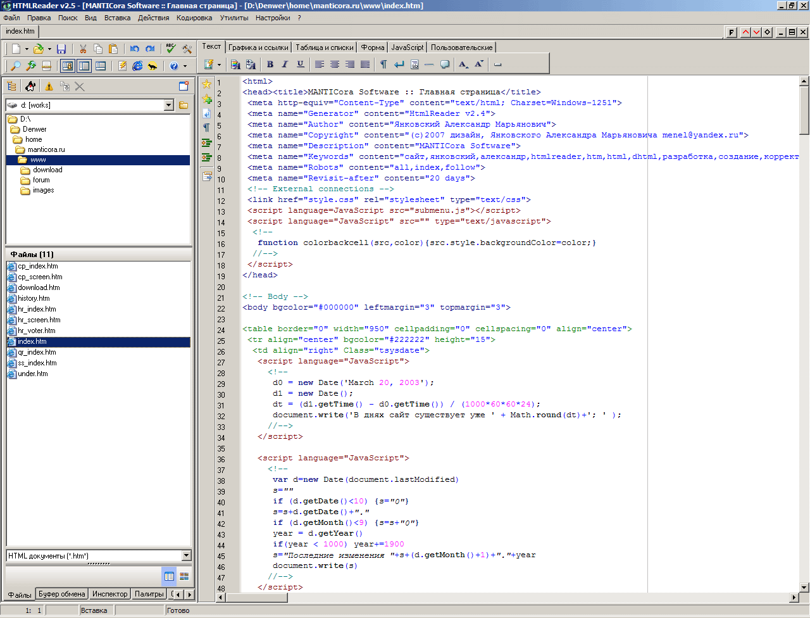Run spell check with the ABC checkmark icon

point(171,49)
